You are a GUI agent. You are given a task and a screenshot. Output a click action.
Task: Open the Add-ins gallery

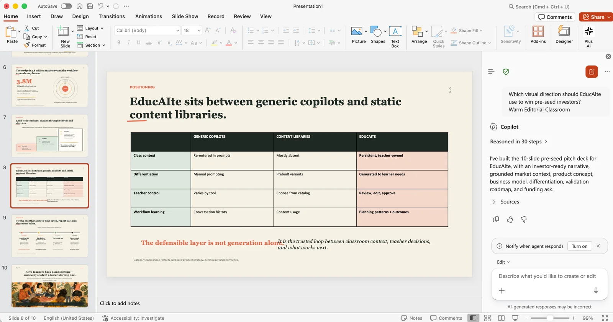[x=538, y=34]
